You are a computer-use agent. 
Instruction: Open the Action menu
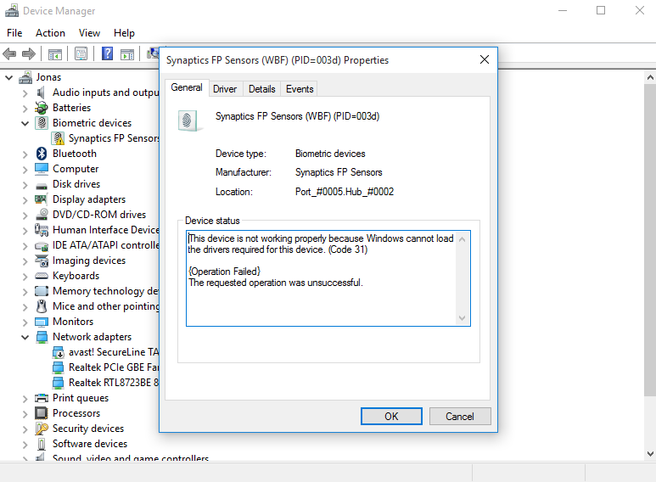point(50,33)
